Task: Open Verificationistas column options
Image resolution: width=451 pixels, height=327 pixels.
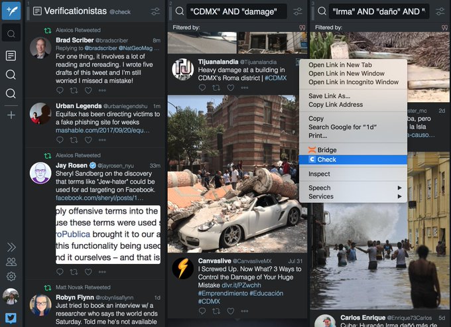Action: coord(155,11)
